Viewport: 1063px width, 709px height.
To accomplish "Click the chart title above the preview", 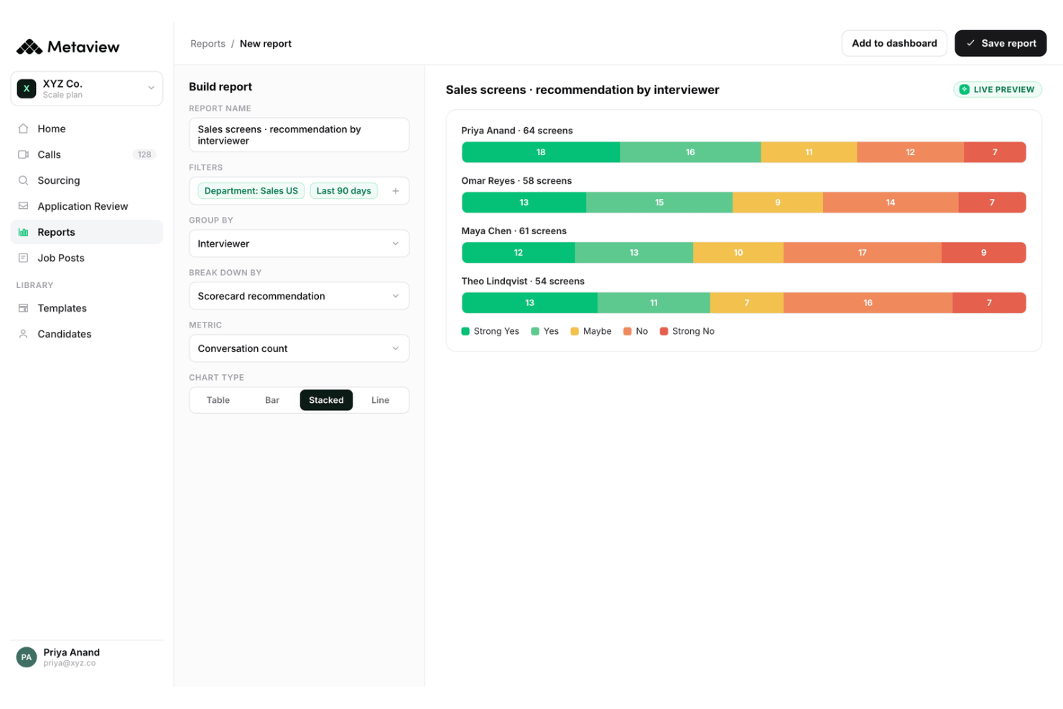I will tap(582, 90).
